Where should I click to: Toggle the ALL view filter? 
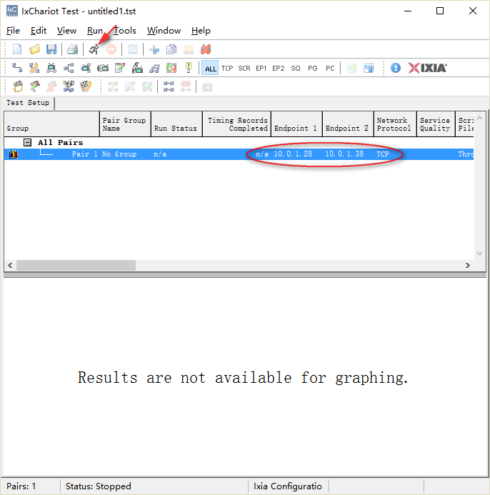coord(210,68)
